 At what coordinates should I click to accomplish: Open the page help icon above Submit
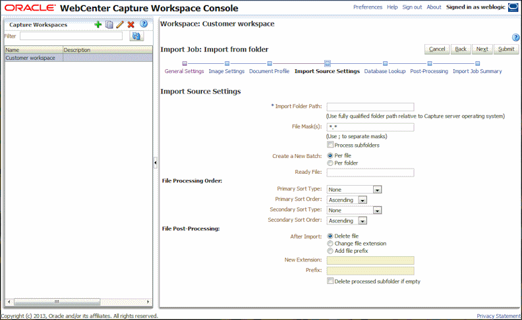click(x=515, y=38)
